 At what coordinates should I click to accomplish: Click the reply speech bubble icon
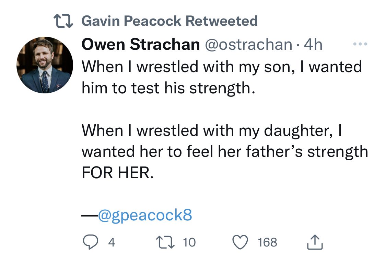click(x=90, y=242)
